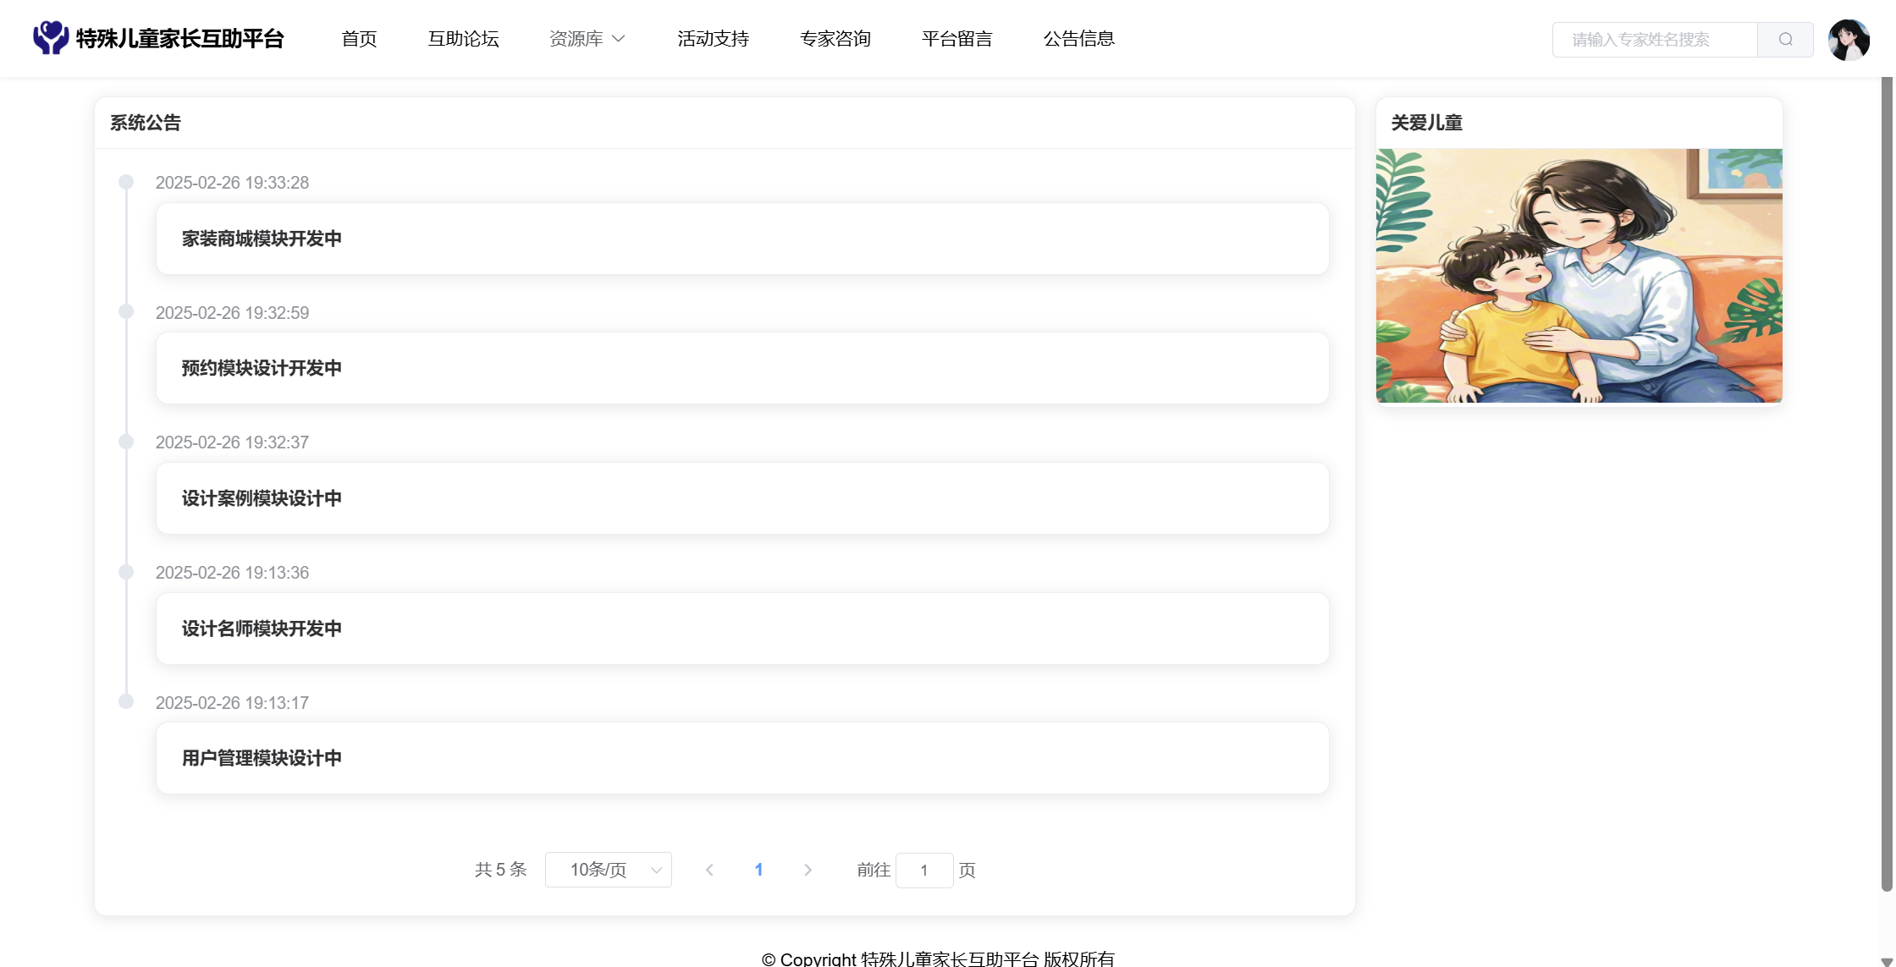Click the 前往 page number input box

click(x=923, y=870)
